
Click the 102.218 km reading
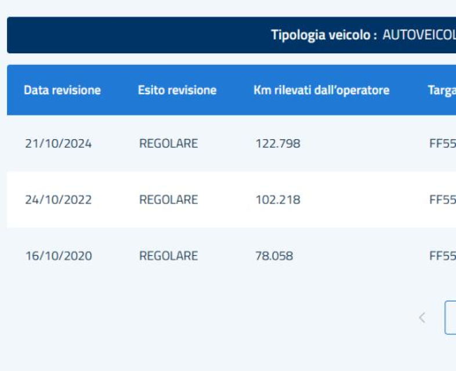278,200
